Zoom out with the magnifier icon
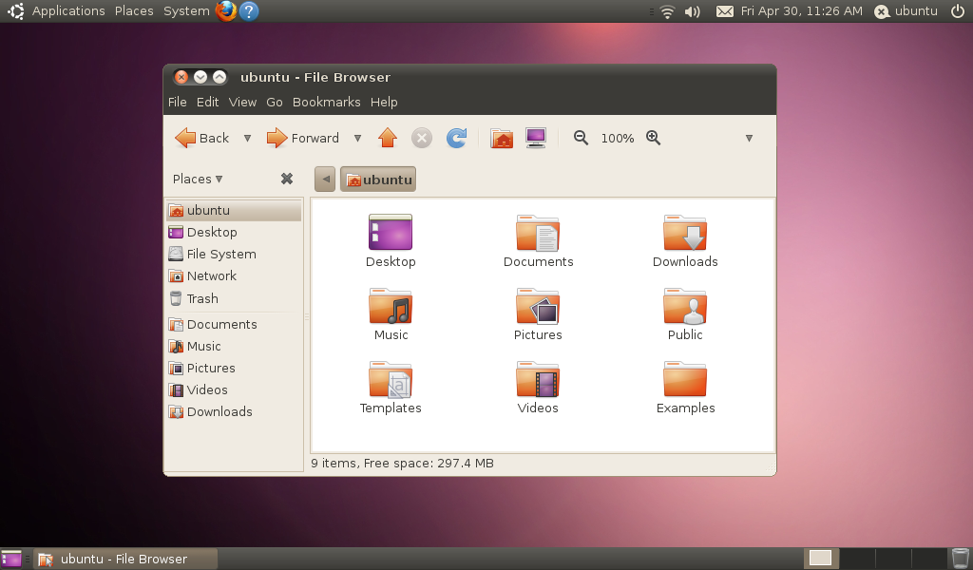973x570 pixels. coord(580,138)
